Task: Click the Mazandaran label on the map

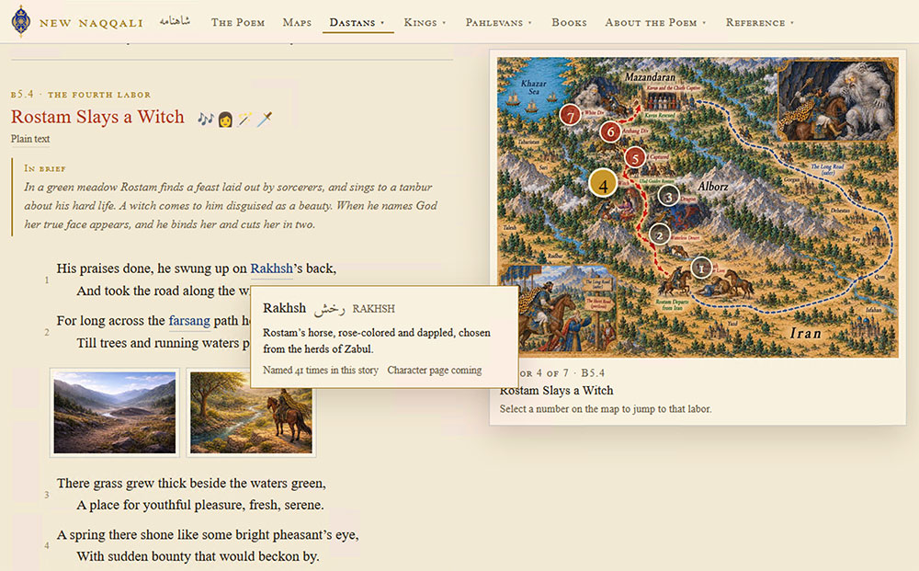Action: tap(650, 77)
